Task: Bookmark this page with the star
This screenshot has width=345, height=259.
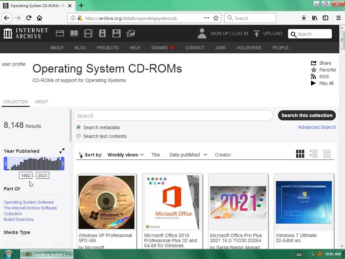Action: 216,18
